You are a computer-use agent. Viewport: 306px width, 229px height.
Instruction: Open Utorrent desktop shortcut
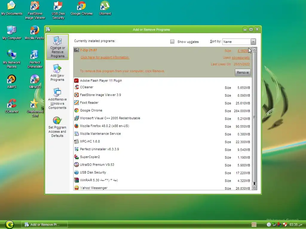click(105, 8)
